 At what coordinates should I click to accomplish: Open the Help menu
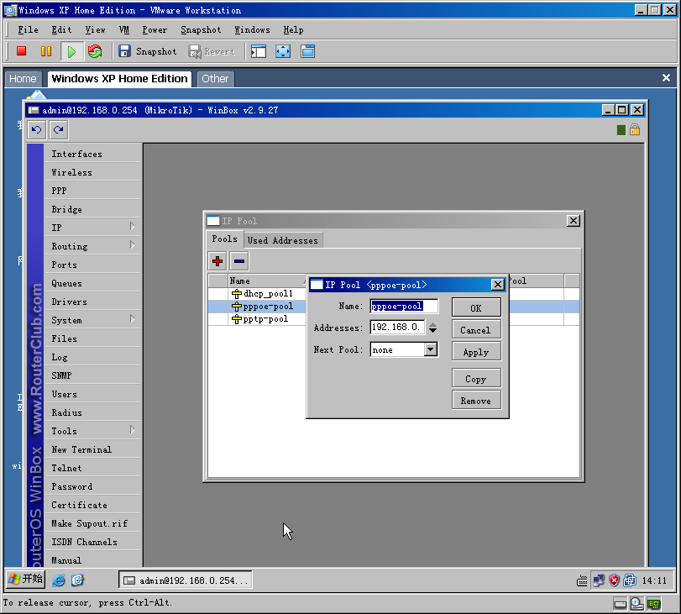click(x=294, y=30)
